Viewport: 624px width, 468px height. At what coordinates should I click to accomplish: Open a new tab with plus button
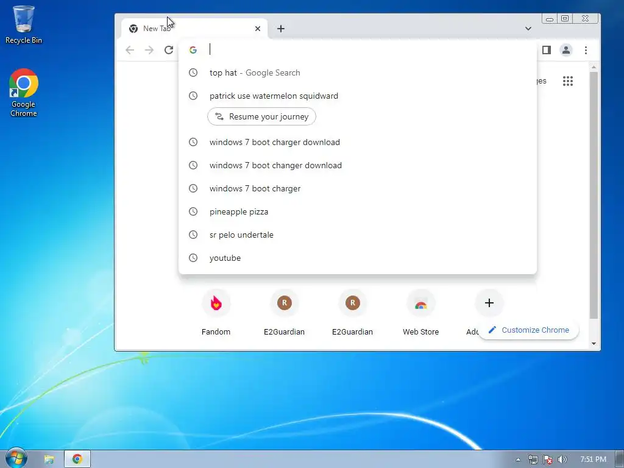[280, 29]
